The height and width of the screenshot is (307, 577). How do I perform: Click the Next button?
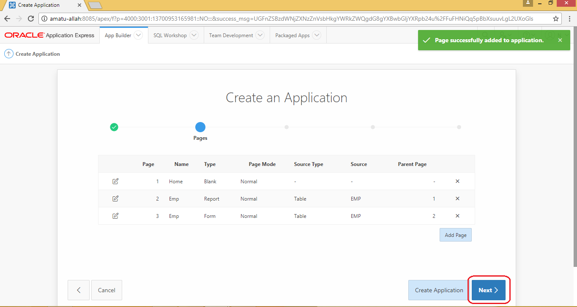[488, 290]
